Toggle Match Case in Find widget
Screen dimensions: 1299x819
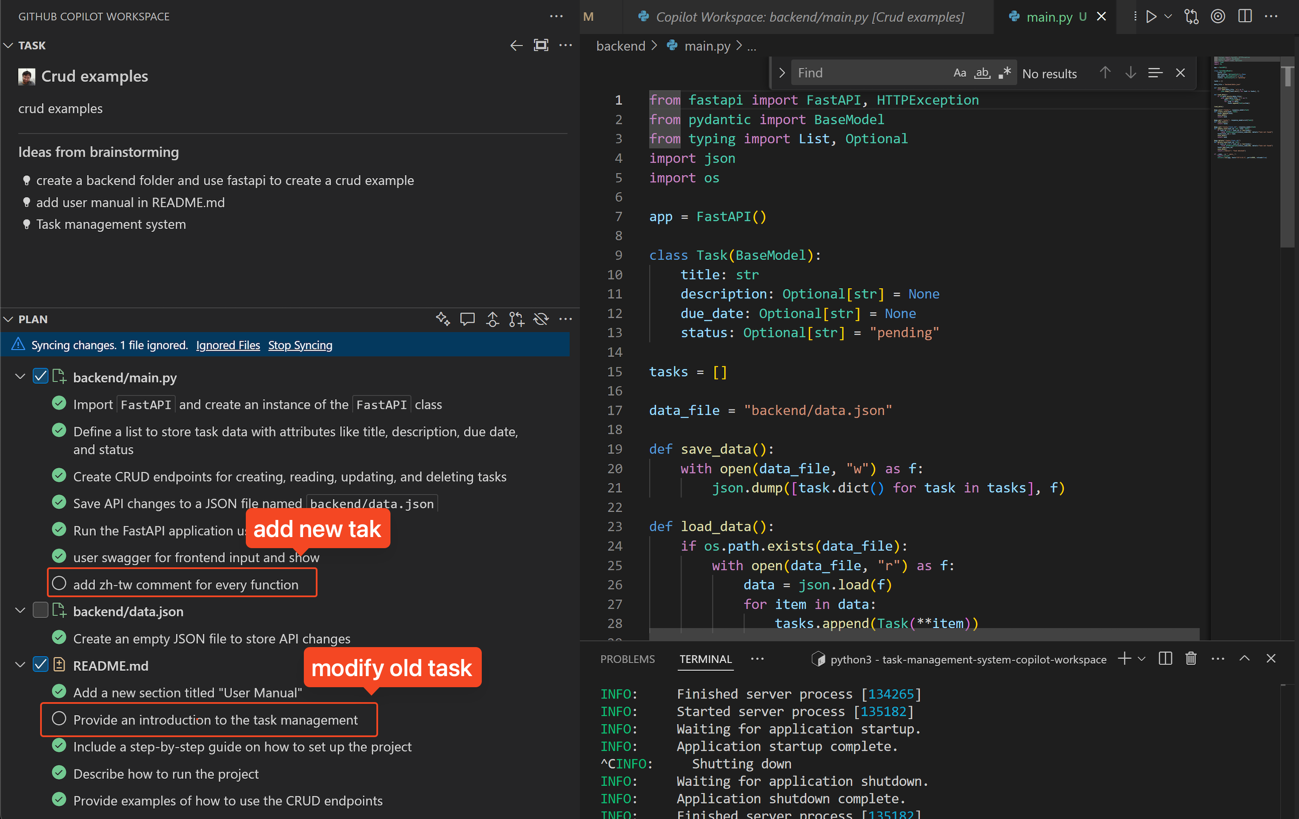[960, 73]
